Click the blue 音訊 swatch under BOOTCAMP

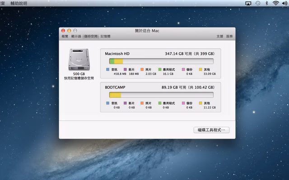(x=108, y=103)
